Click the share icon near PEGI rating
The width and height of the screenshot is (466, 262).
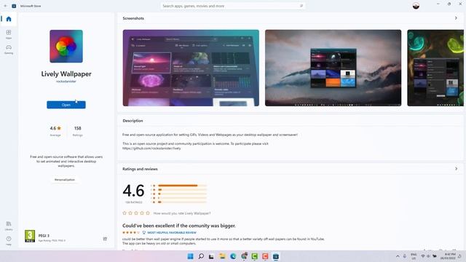[x=105, y=239]
